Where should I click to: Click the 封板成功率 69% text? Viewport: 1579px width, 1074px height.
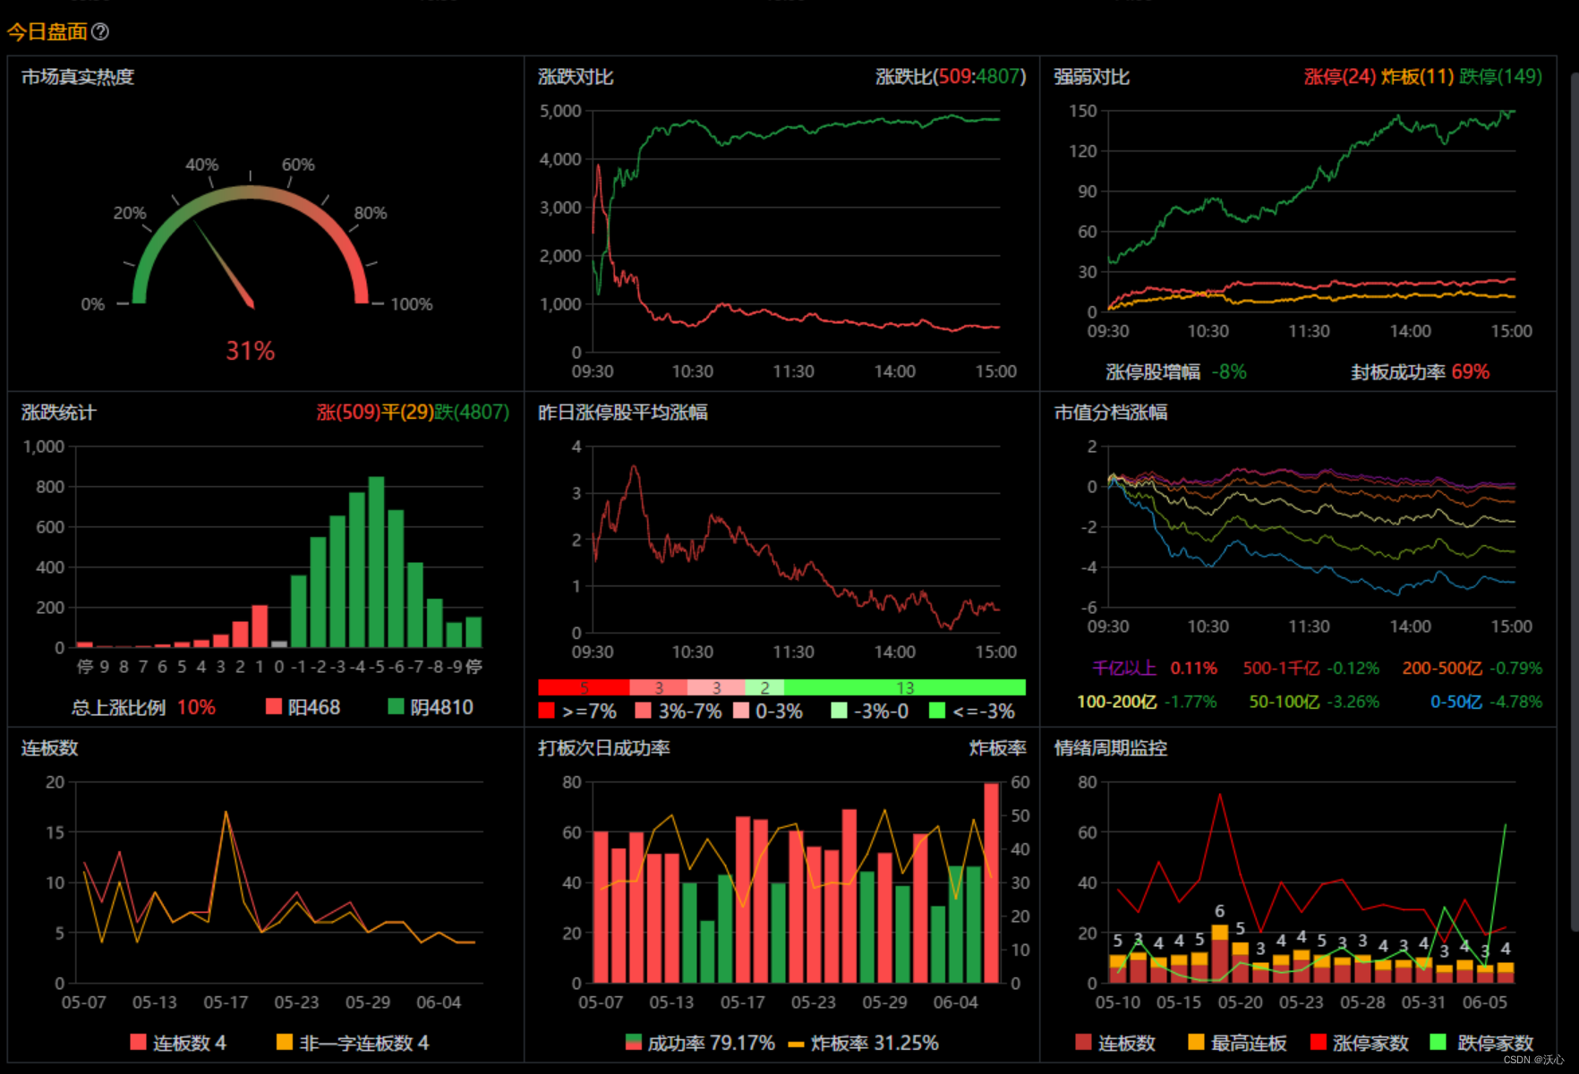coord(1420,371)
